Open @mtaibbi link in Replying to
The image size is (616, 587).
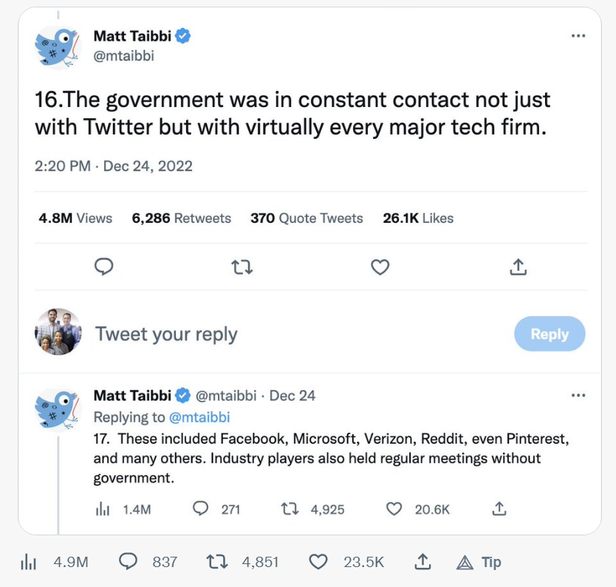coord(199,417)
